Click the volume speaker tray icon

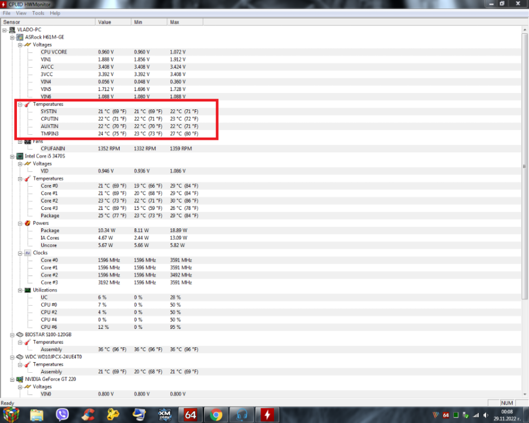tap(486, 415)
